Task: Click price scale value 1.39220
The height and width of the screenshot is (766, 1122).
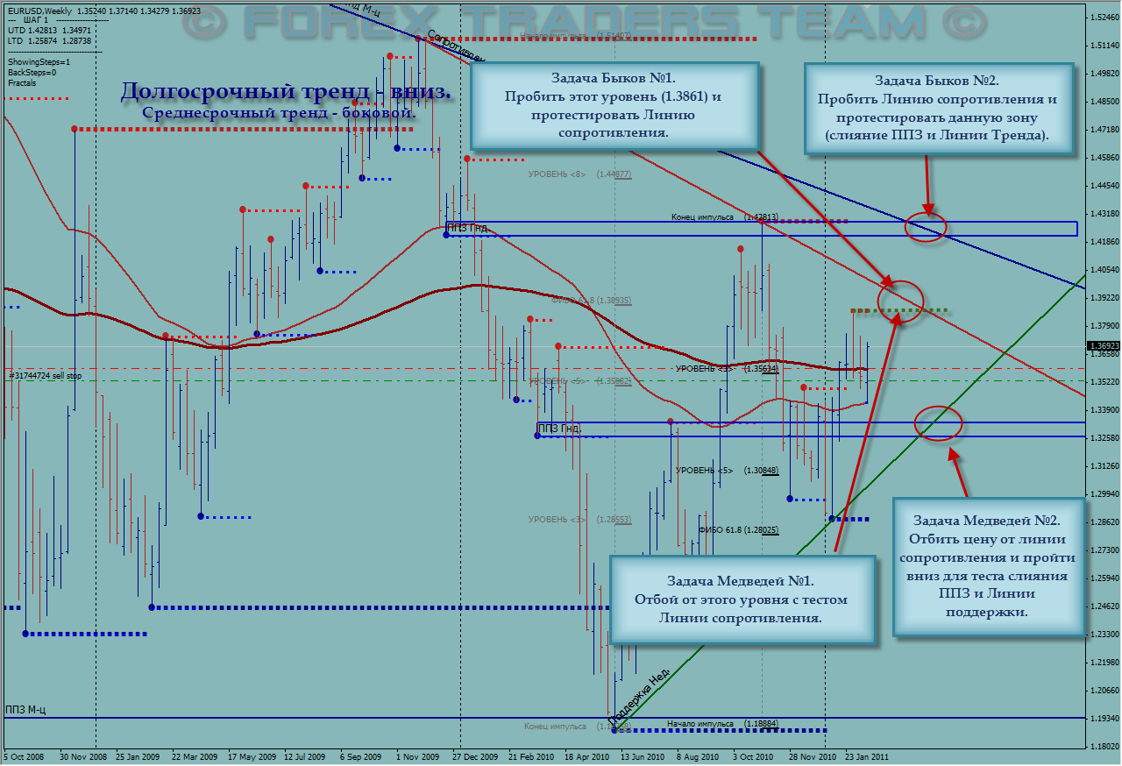Action: pos(1104,298)
